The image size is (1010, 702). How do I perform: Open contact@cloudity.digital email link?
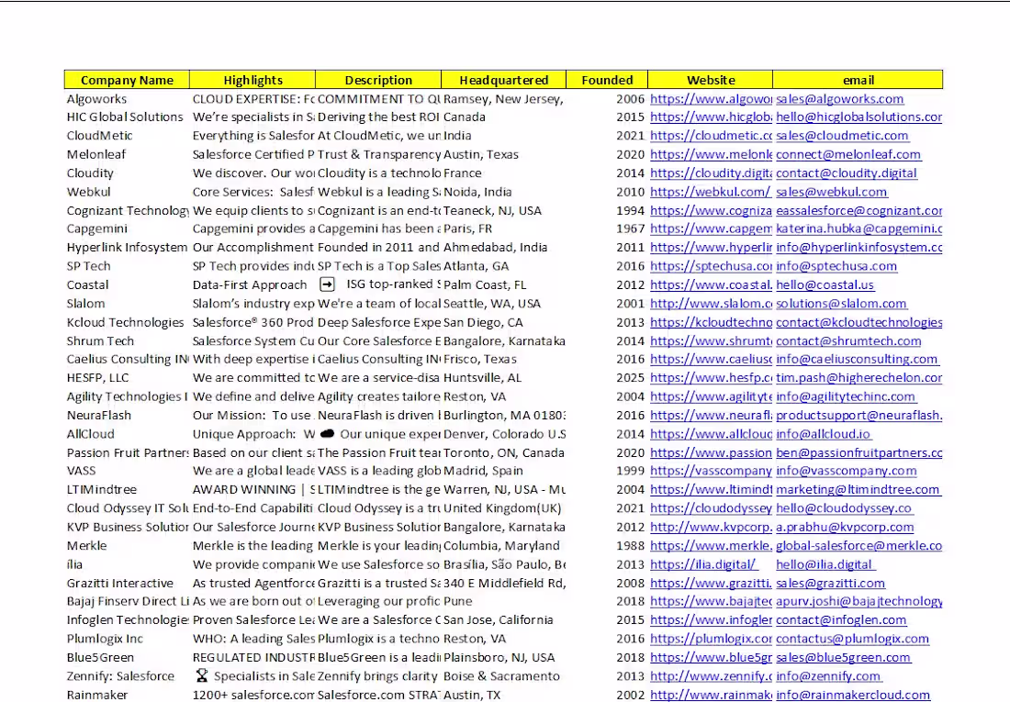(847, 173)
